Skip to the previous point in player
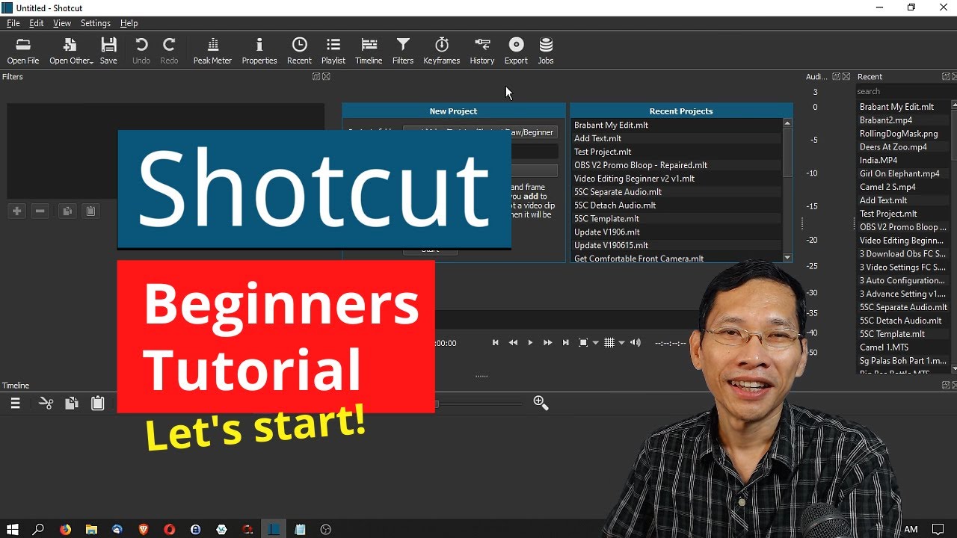This screenshot has width=957, height=538. [x=495, y=343]
